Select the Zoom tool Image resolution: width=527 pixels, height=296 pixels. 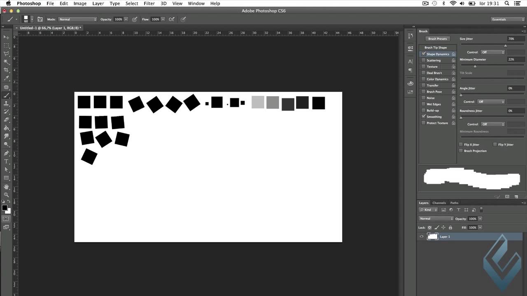pyautogui.click(x=6, y=195)
